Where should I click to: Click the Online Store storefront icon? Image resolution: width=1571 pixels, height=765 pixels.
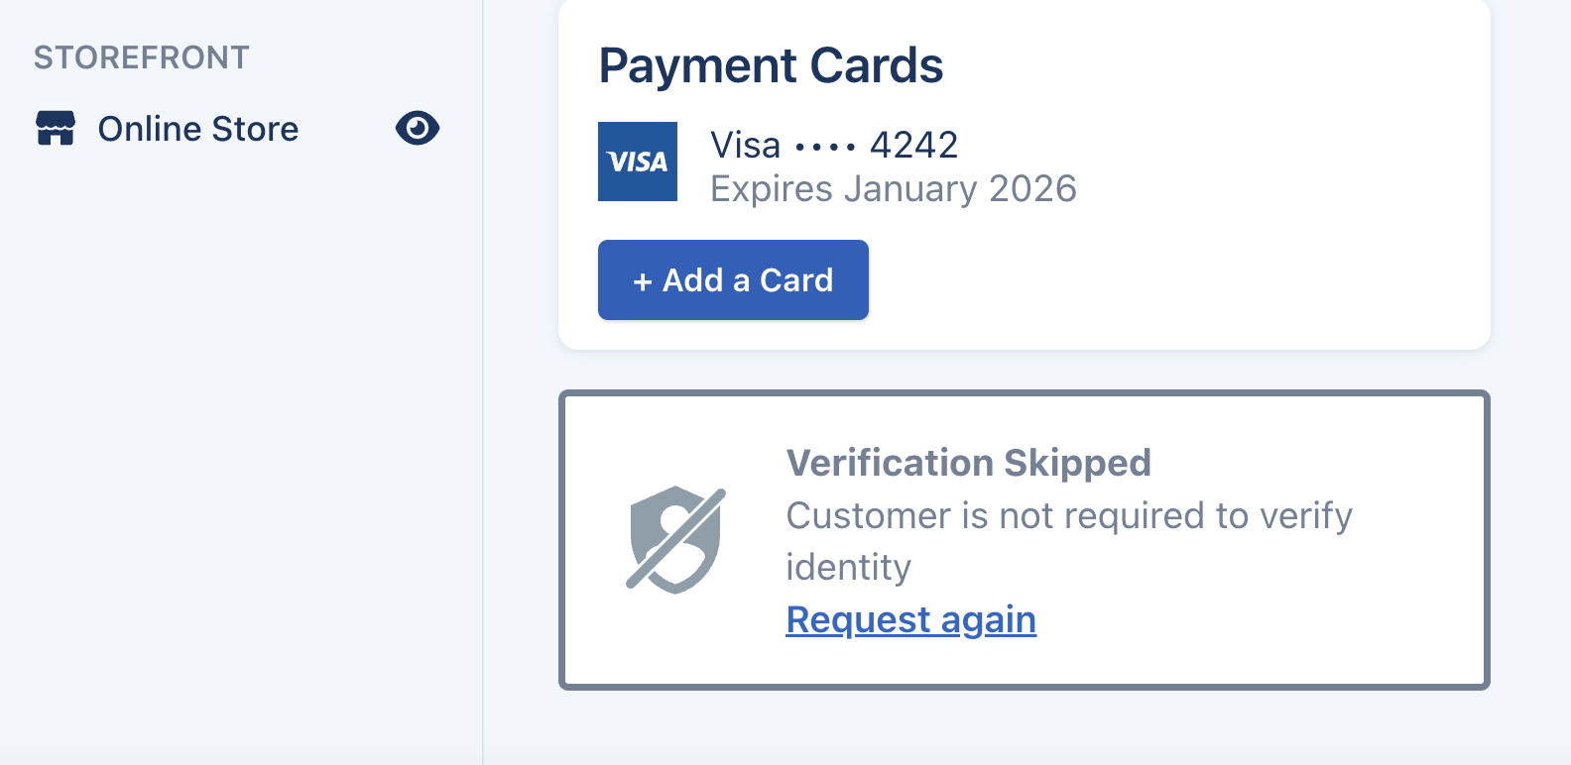point(56,129)
